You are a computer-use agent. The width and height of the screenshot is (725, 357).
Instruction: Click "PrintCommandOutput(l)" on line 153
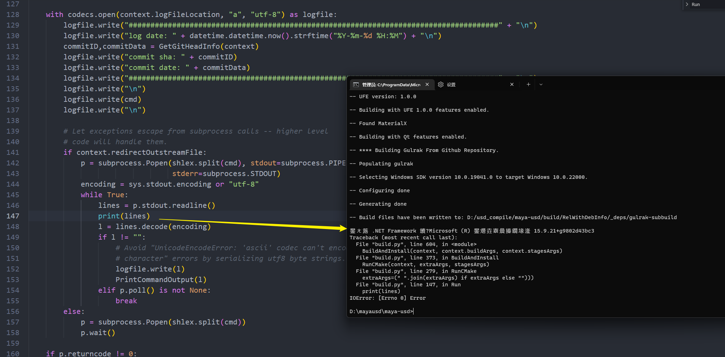(161, 280)
